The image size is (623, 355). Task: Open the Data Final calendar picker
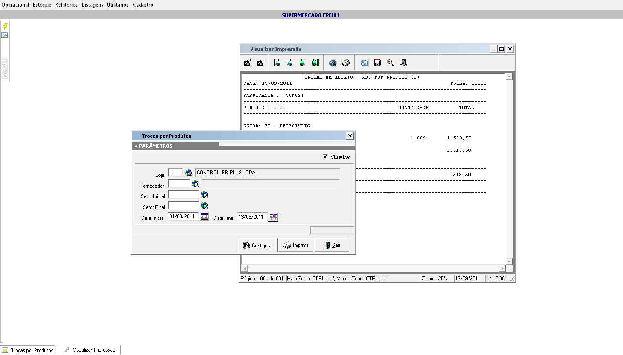pyautogui.click(x=274, y=217)
